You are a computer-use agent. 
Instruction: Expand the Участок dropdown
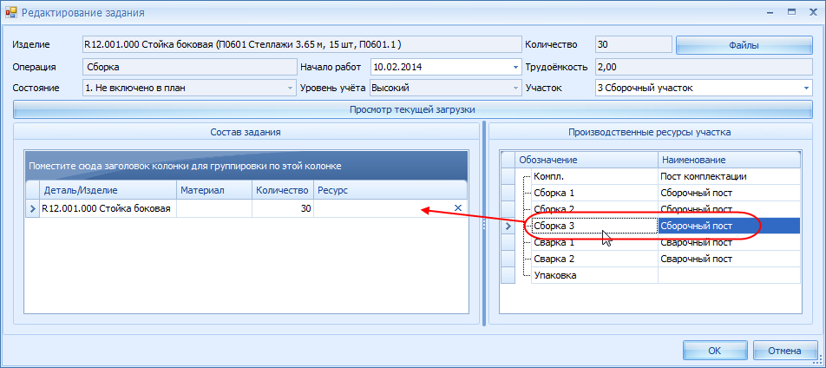[x=807, y=88]
